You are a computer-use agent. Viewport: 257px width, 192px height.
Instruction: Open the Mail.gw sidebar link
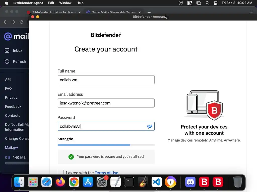(12, 147)
